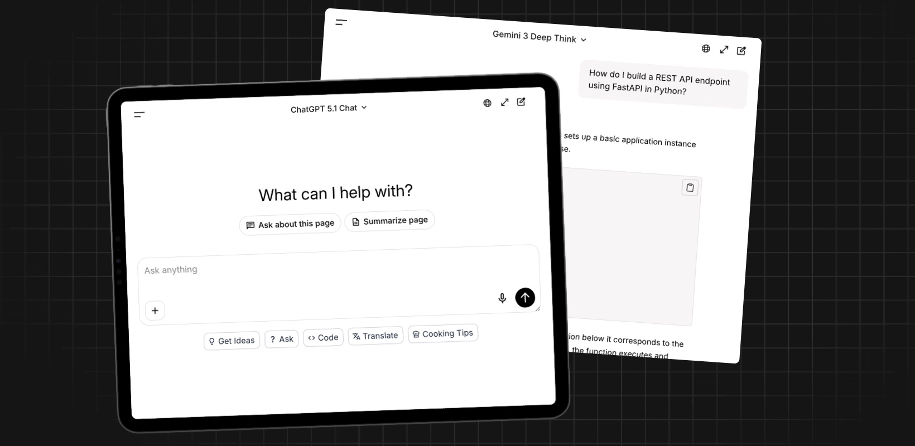The width and height of the screenshot is (915, 446).
Task: Copy code with clipboard icon
Action: [x=690, y=187]
